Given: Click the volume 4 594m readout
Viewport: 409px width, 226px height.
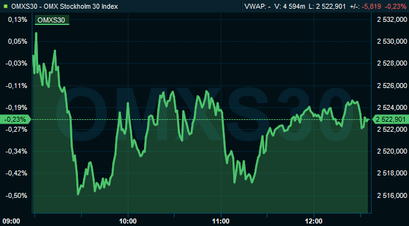Looking at the screenshot, I should (289, 6).
